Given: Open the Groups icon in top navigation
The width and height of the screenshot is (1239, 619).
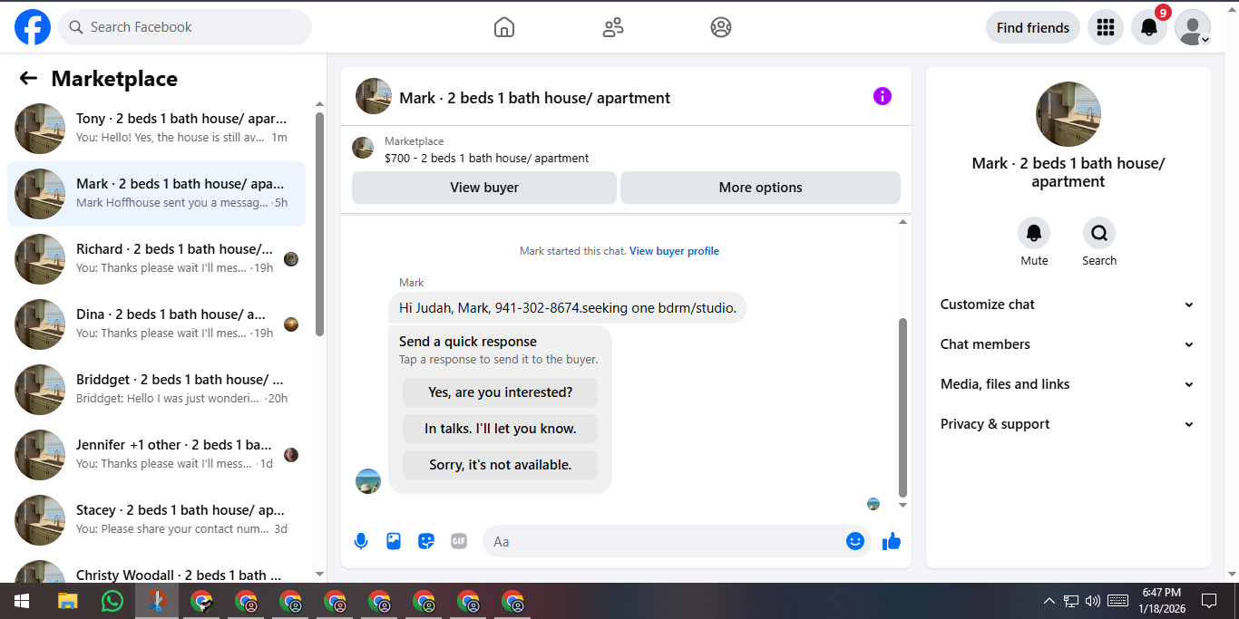Looking at the screenshot, I should pos(721,27).
